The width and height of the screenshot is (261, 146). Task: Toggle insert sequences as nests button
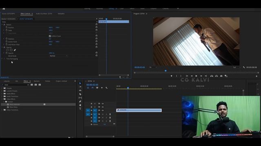(88, 88)
